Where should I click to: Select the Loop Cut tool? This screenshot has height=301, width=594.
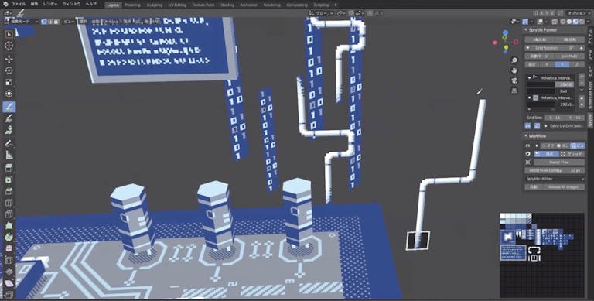pyautogui.click(x=9, y=203)
